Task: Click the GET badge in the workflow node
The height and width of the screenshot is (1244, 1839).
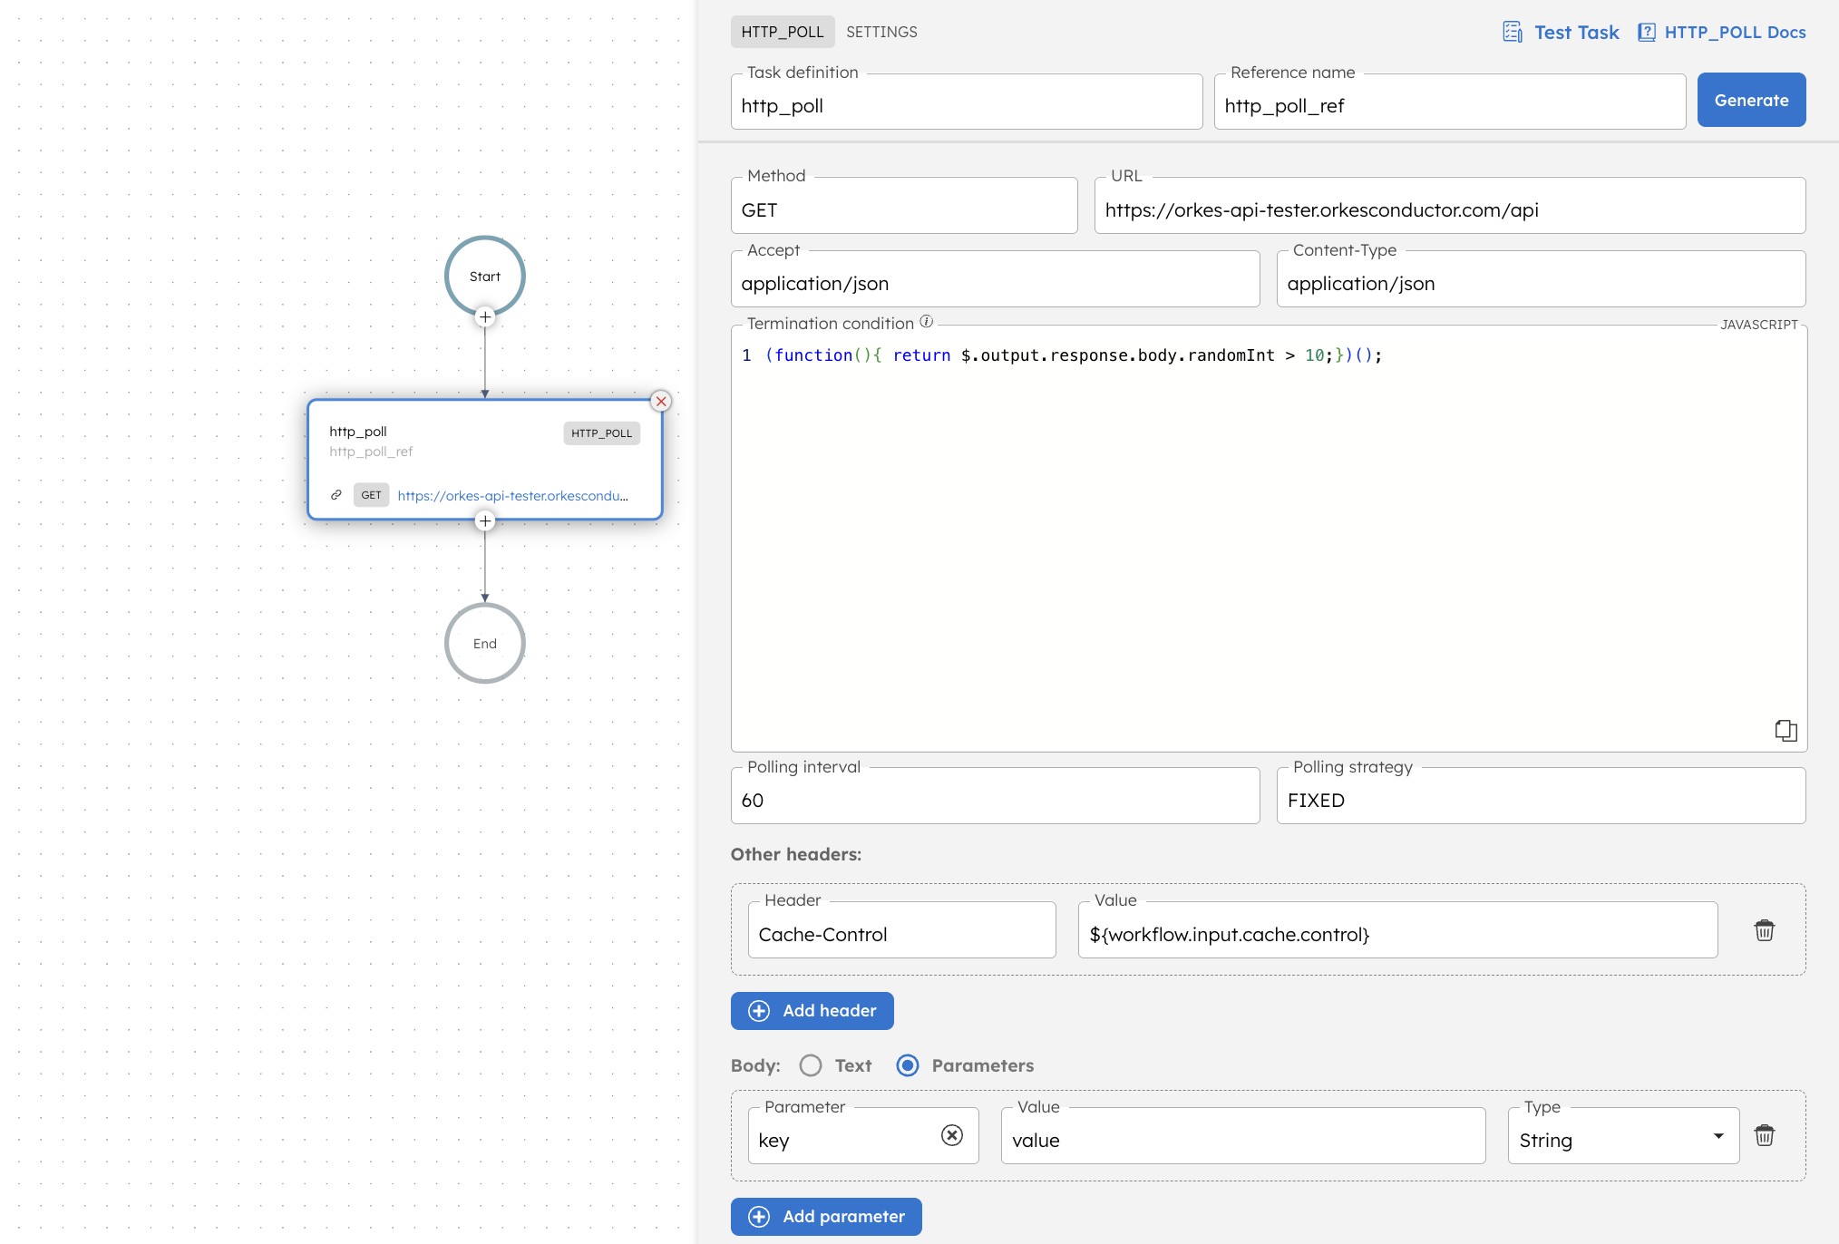Action: (x=371, y=495)
